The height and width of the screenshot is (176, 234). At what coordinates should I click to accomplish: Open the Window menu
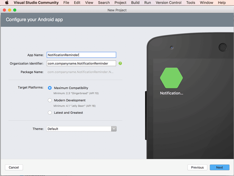[207, 3]
